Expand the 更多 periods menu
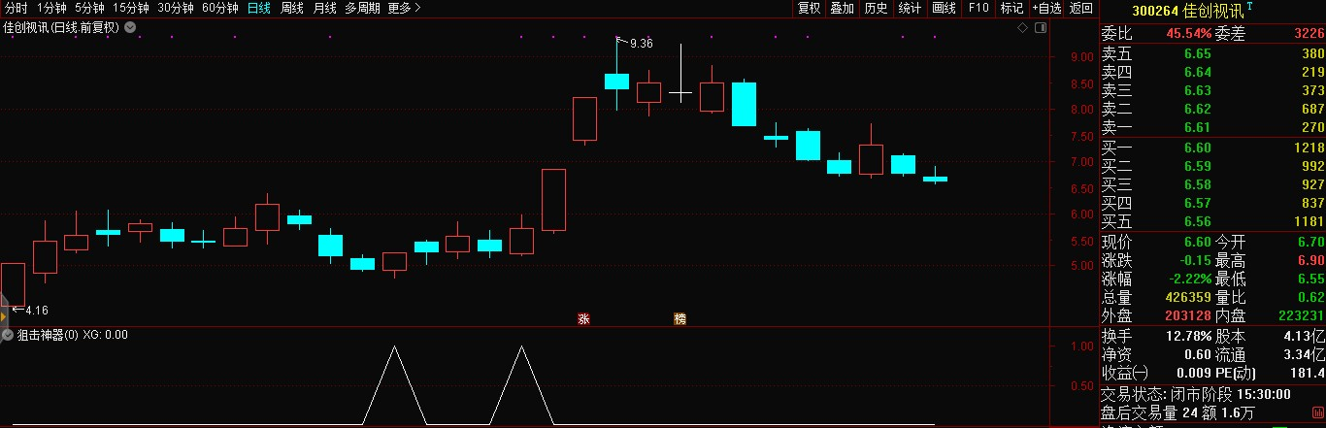Image resolution: width=1326 pixels, height=428 pixels. point(404,8)
